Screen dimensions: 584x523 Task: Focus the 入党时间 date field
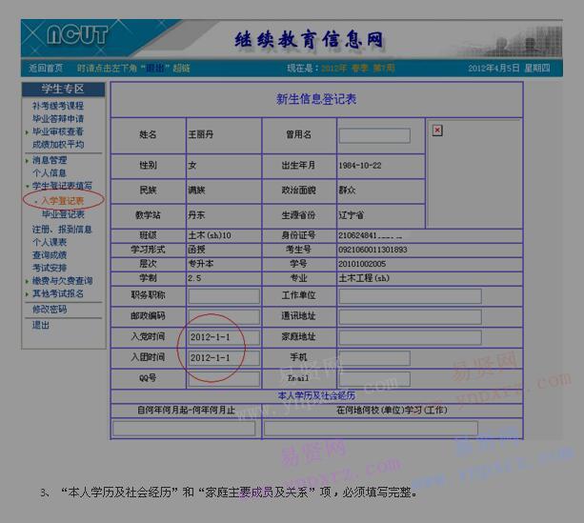(223, 338)
